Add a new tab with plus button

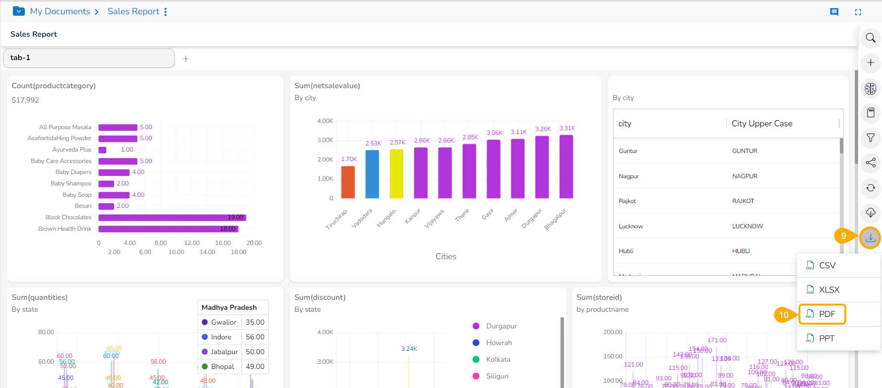point(186,59)
